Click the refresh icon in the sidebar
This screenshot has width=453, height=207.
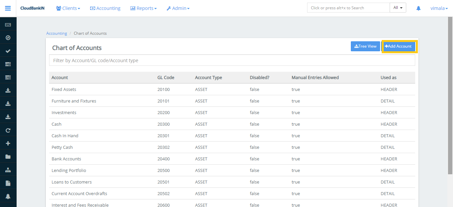pyautogui.click(x=8, y=130)
